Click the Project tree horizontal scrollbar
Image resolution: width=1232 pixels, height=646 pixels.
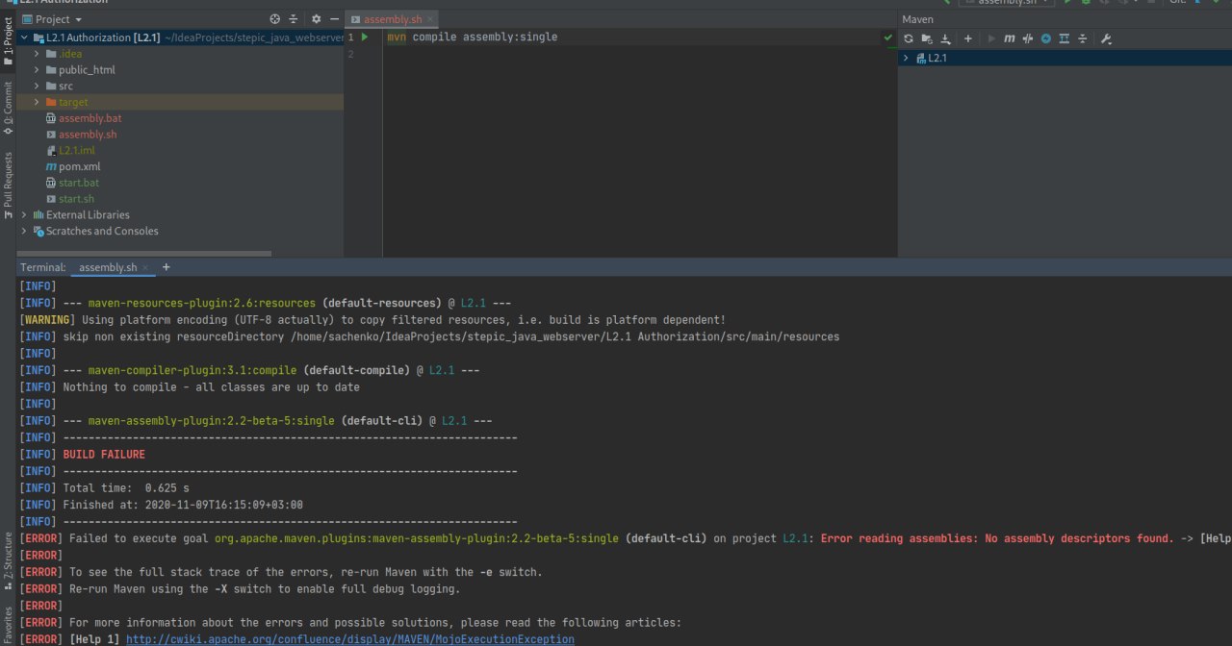pos(145,254)
